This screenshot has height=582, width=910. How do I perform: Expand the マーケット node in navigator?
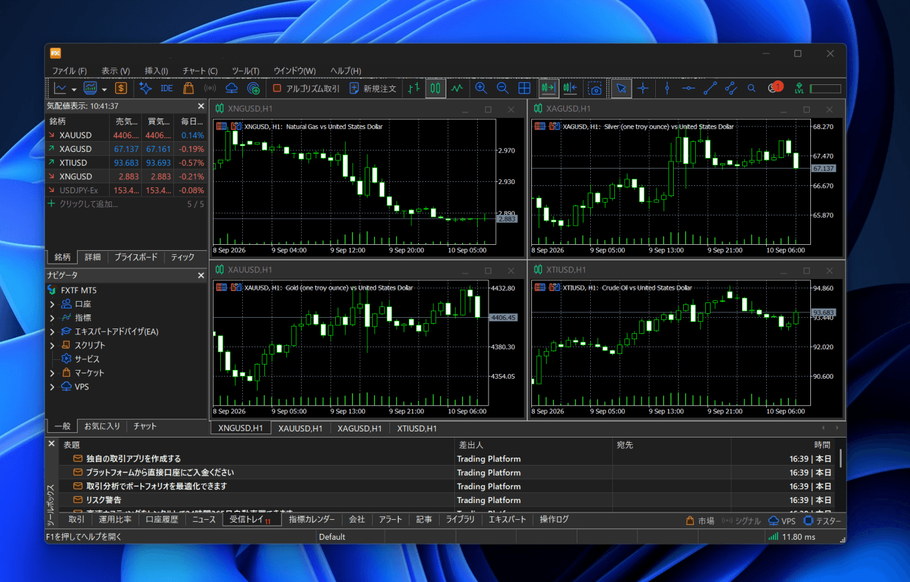[x=52, y=373]
